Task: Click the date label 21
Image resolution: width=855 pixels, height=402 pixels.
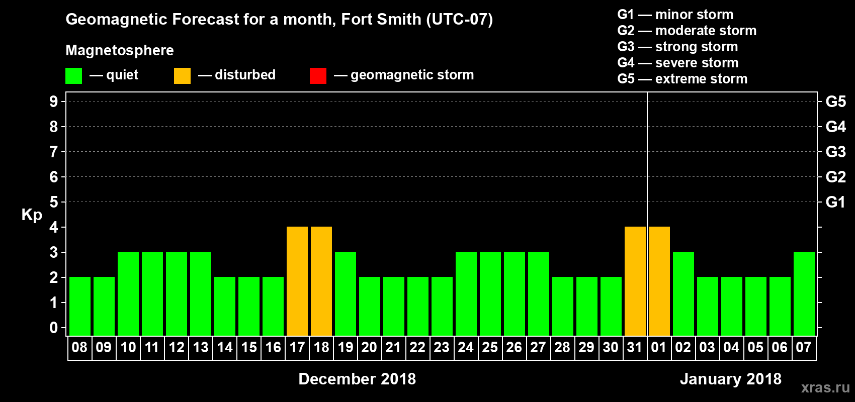Action: point(393,347)
